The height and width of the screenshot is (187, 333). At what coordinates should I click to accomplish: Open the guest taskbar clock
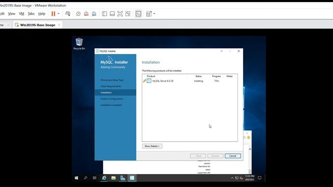tap(250, 178)
